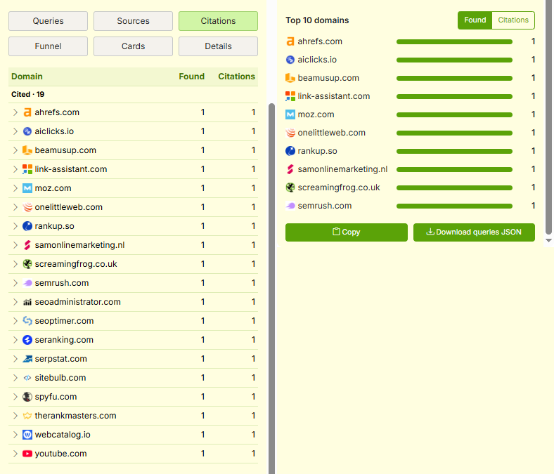Click the rankup.so progress bar in Top 10
Viewport: 554px width, 474px height.
tap(454, 152)
